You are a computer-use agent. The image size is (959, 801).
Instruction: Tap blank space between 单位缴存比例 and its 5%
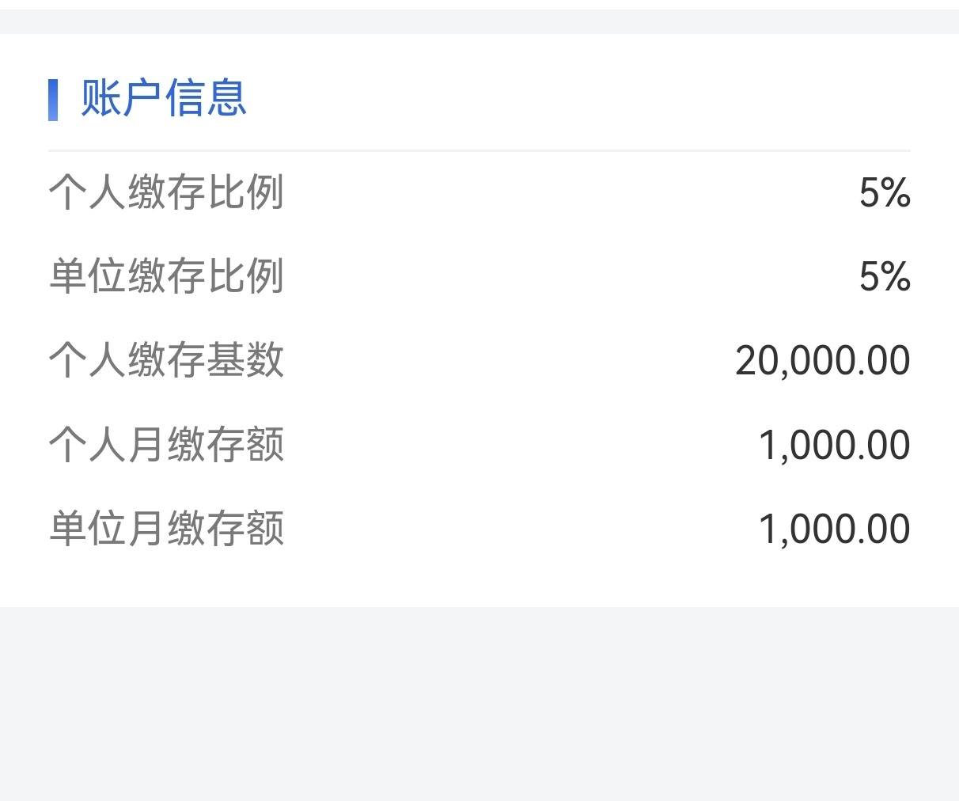[x=571, y=276]
